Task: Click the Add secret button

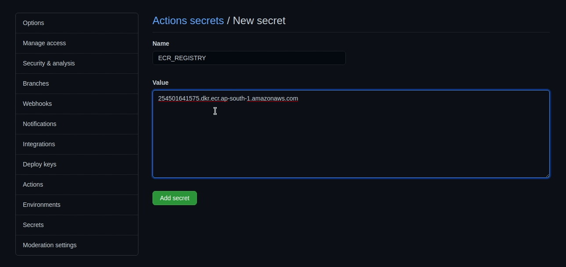Action: (174, 198)
